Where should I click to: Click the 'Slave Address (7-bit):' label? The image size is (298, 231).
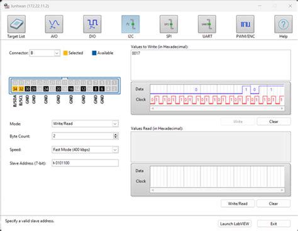(x=28, y=163)
